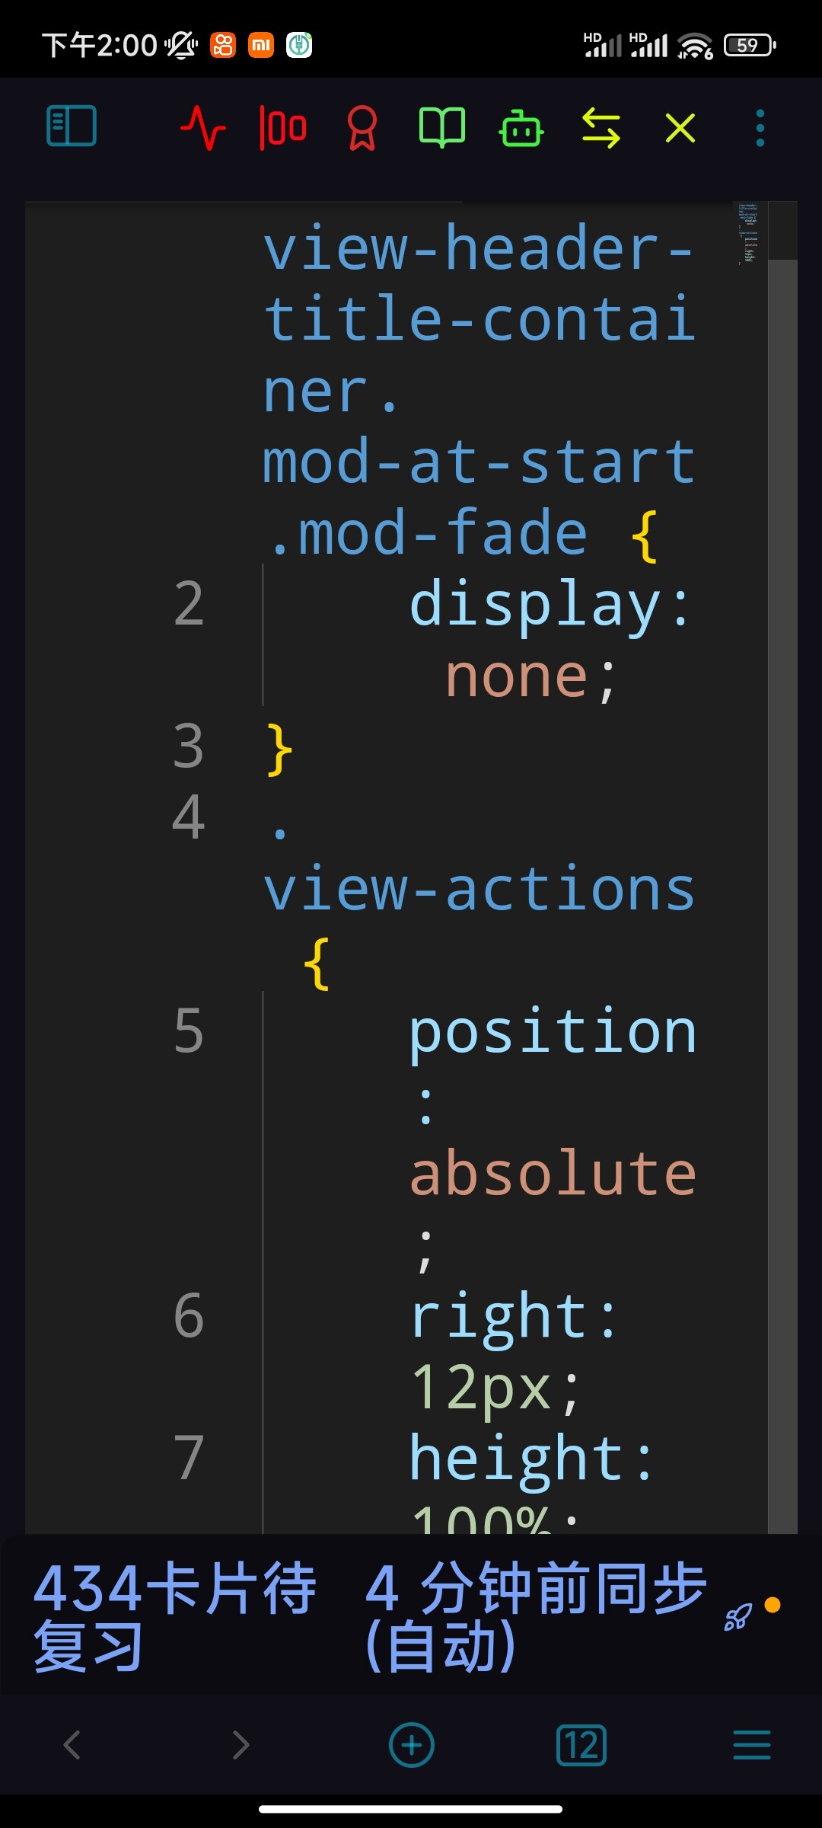Tap the red activity pulse icon
Screen dimensions: 822x1828
[x=203, y=127]
